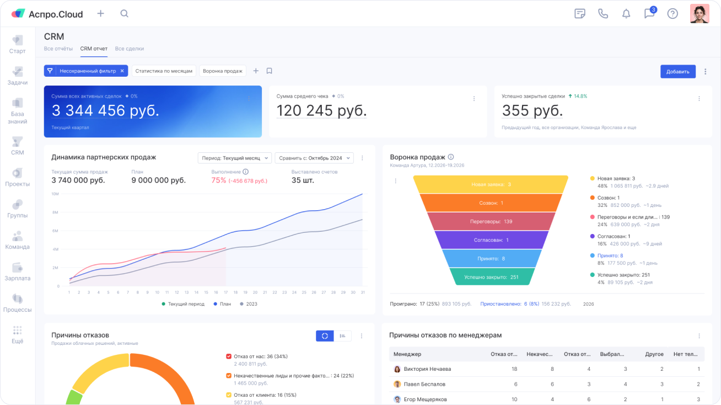This screenshot has width=721, height=405.
Task: Open the notes icon in top bar
Action: [579, 14]
